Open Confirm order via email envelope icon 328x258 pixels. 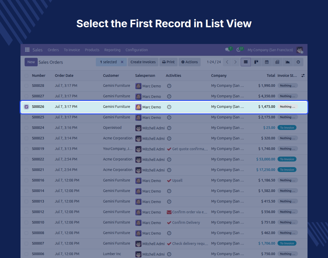(169, 212)
